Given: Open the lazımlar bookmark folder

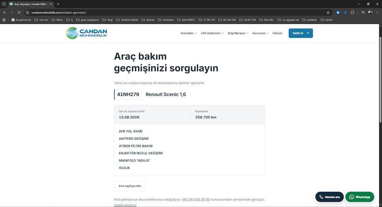Looking at the screenshot, I should [148, 20].
